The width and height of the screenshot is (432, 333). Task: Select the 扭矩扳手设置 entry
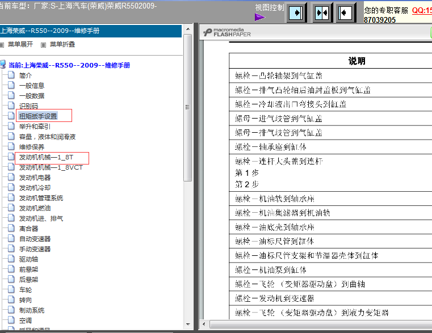coord(38,116)
